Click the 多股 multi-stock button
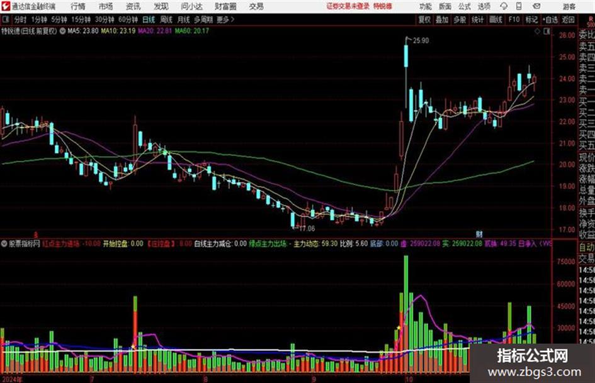This screenshot has width=595, height=383. click(x=460, y=19)
